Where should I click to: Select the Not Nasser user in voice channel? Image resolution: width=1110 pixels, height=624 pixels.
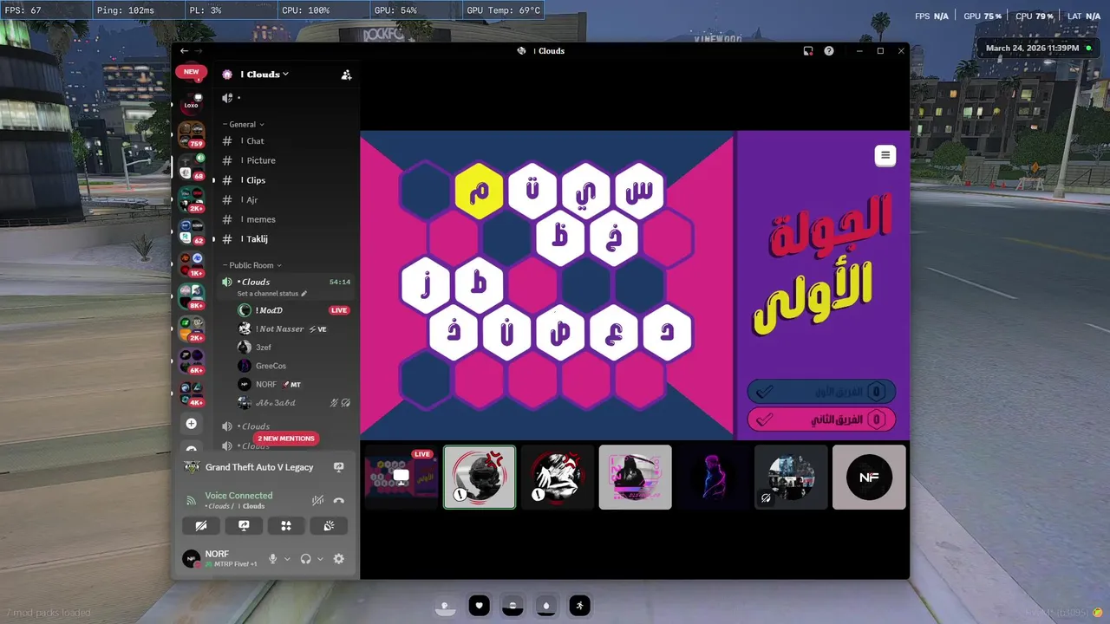[x=295, y=329]
